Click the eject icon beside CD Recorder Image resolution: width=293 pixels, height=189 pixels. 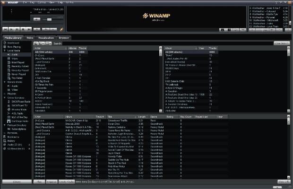tap(29, 149)
